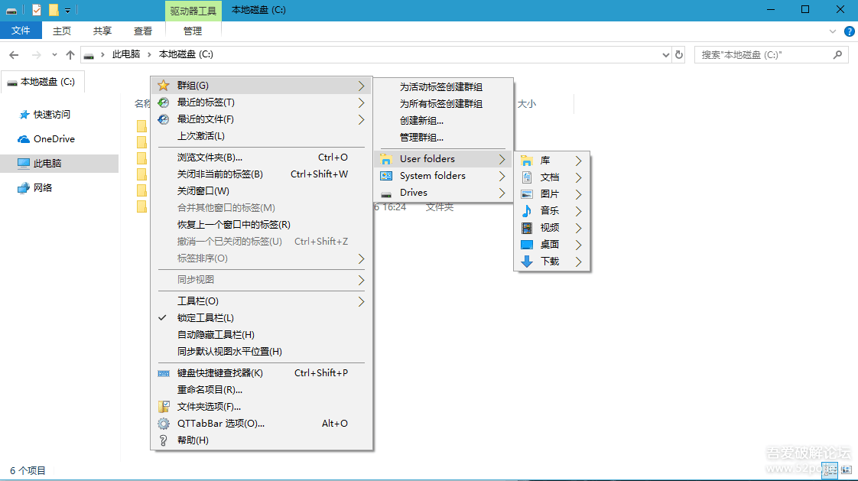Go back with the back arrow

(15, 55)
